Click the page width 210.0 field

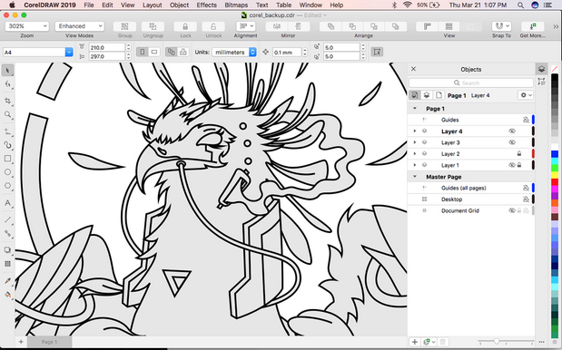(107, 47)
